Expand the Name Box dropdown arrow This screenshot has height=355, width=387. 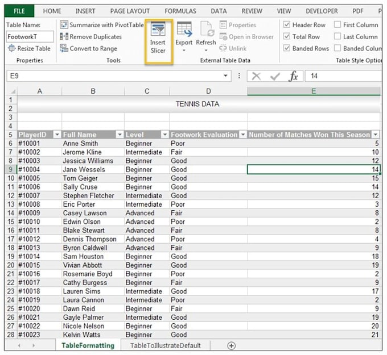click(x=226, y=76)
